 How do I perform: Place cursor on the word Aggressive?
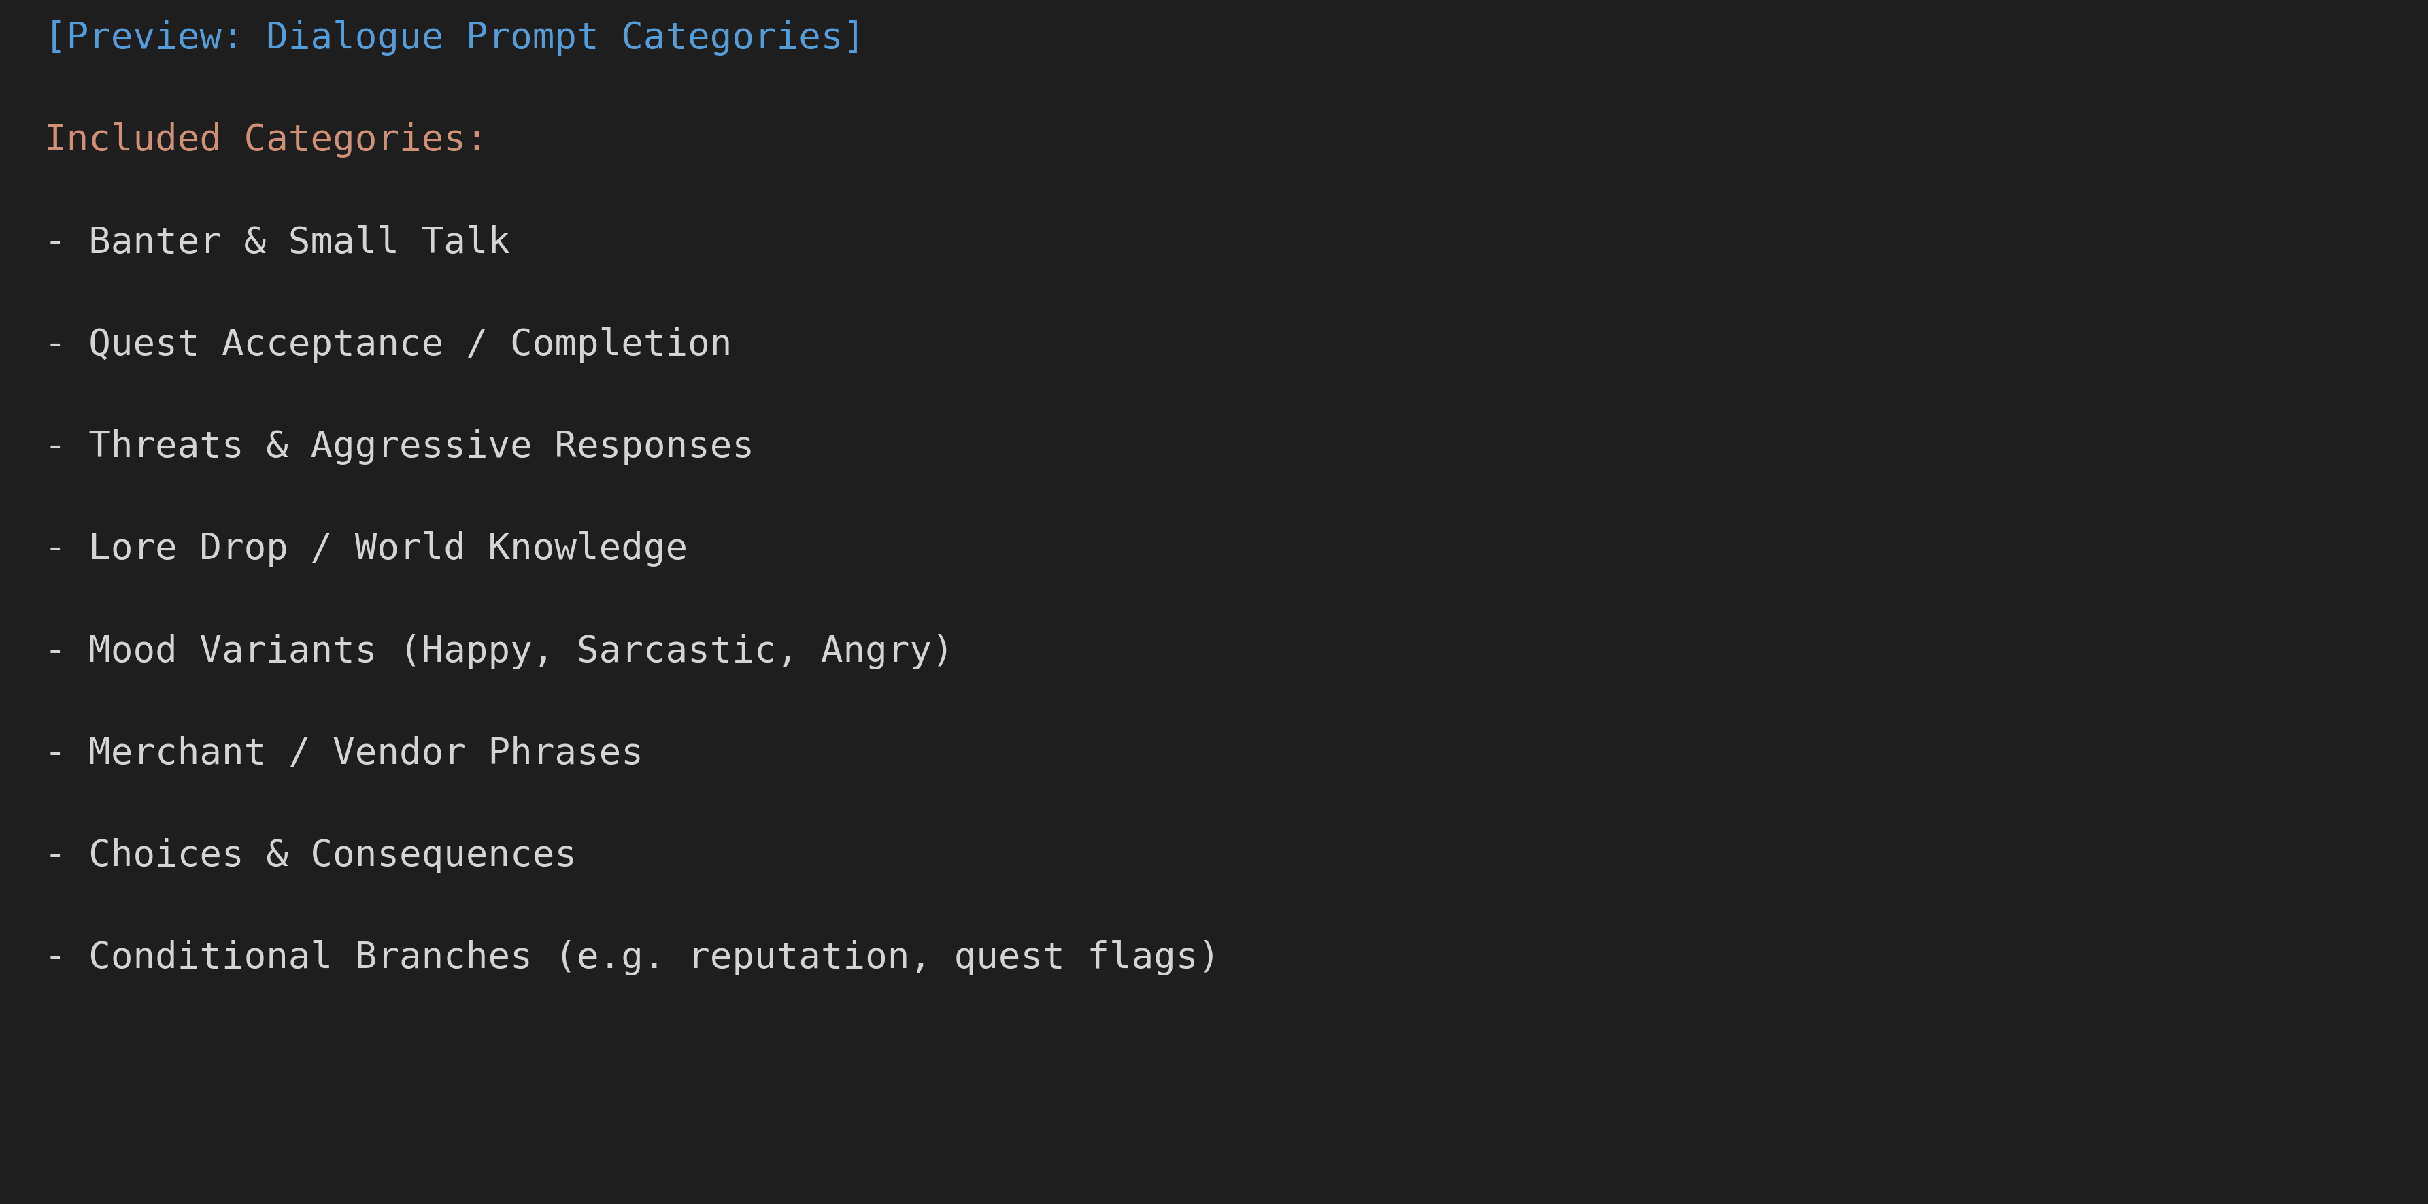click(421, 445)
